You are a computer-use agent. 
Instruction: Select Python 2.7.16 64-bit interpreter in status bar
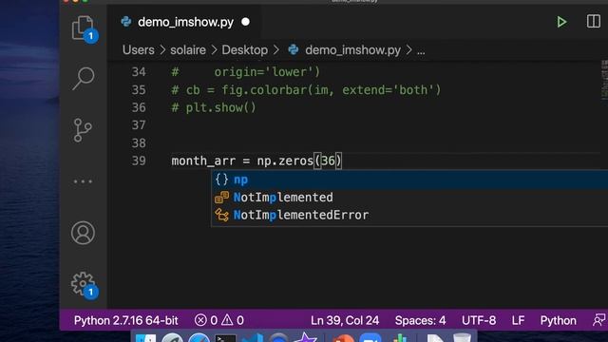coord(125,320)
